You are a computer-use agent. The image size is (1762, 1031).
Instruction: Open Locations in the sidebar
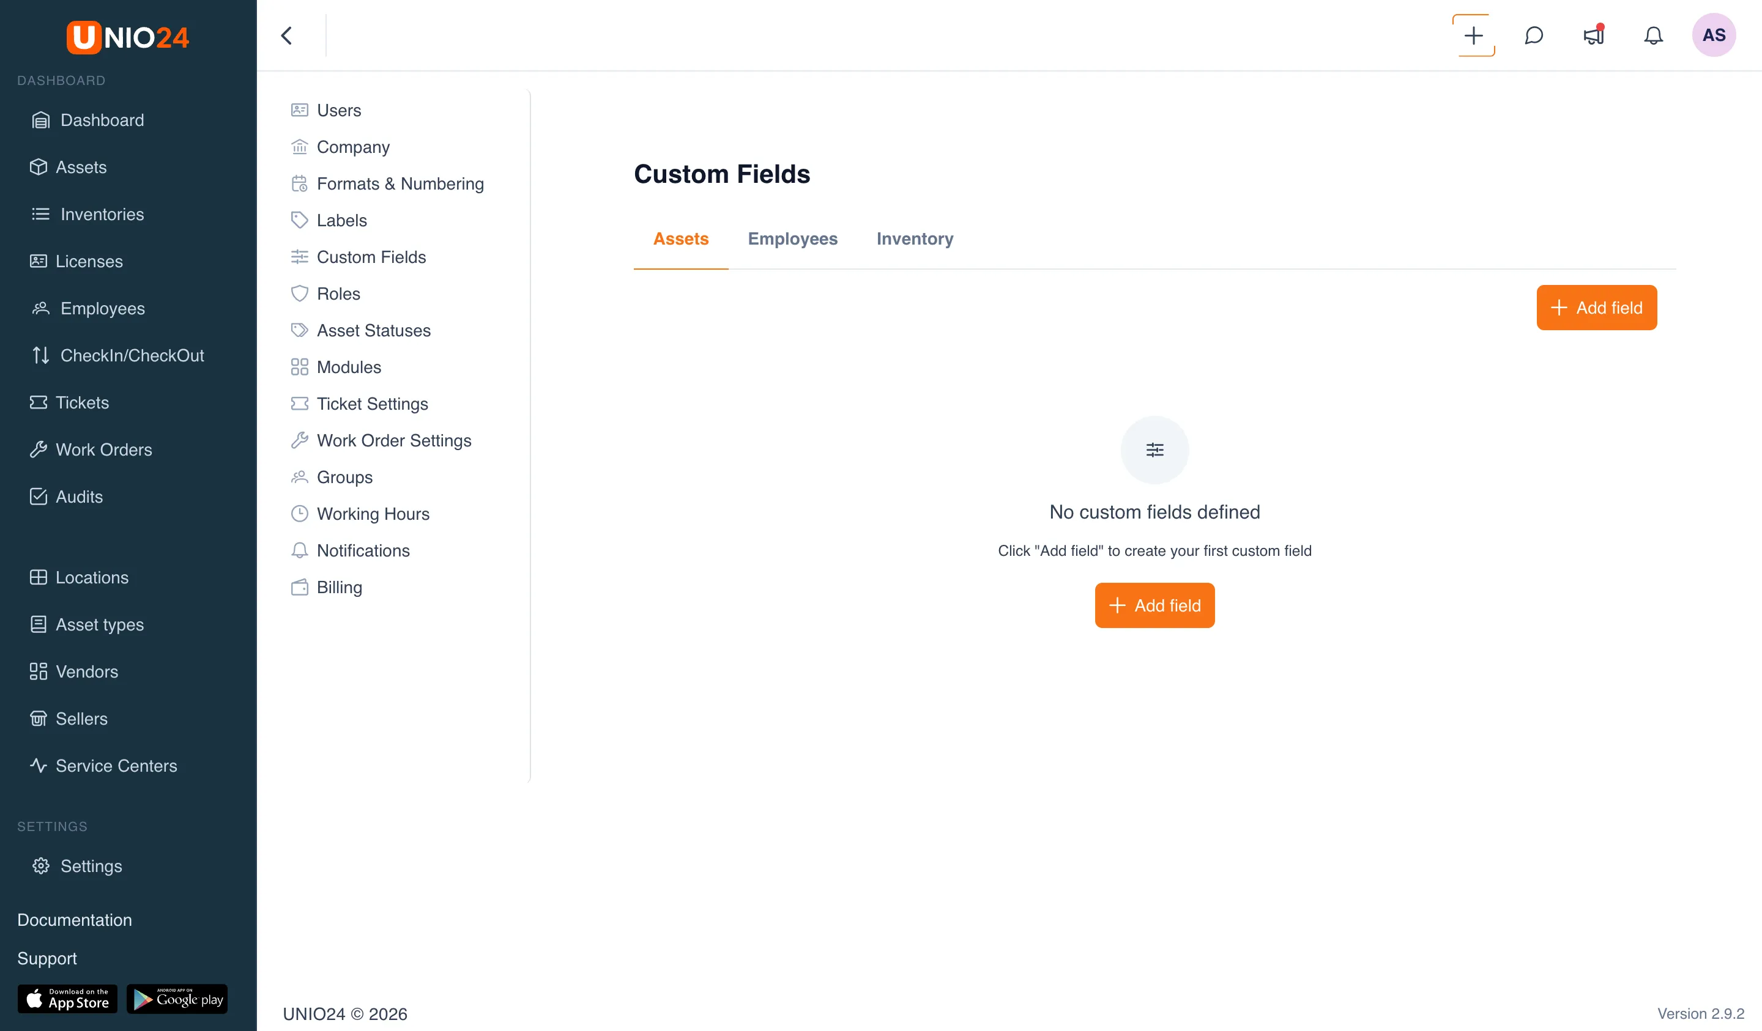click(79, 577)
